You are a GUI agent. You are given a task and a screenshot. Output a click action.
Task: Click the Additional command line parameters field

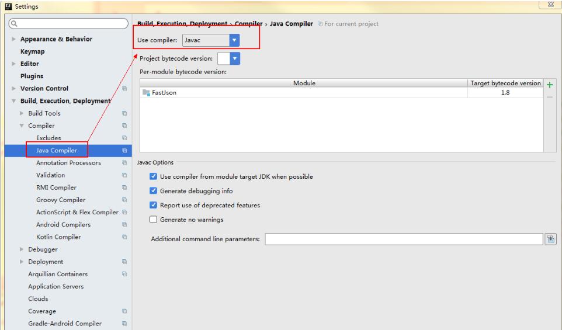[x=404, y=239]
